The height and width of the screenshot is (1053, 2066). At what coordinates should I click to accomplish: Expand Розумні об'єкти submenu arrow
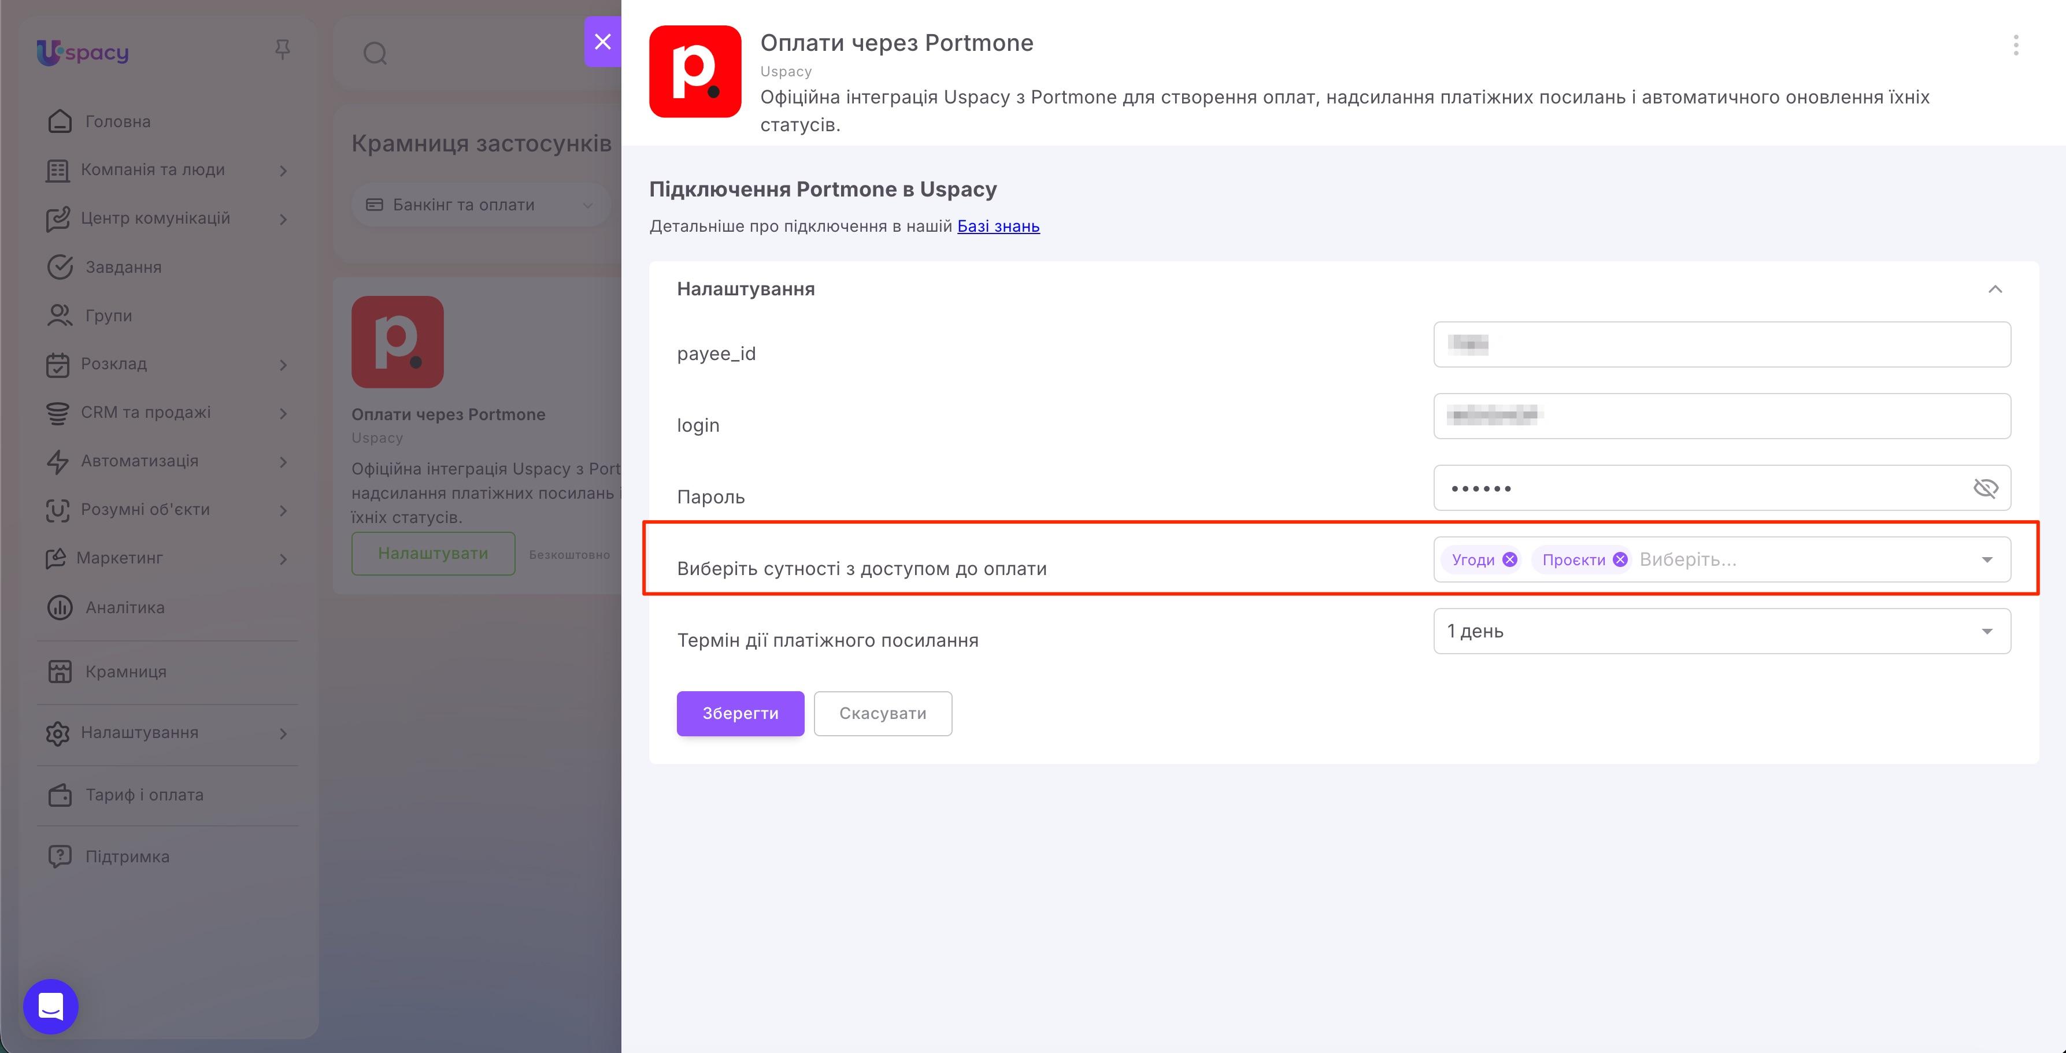coord(283,511)
